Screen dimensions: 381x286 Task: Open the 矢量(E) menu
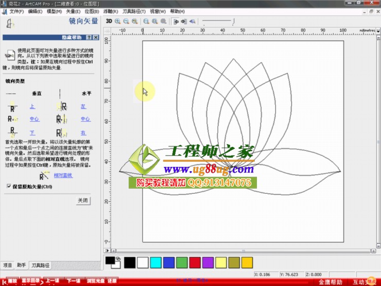tap(73, 11)
